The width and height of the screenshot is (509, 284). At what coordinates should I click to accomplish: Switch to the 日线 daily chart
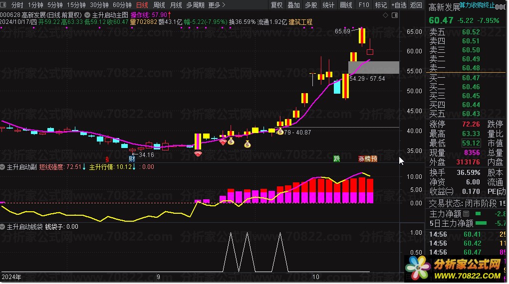[x=142, y=5]
